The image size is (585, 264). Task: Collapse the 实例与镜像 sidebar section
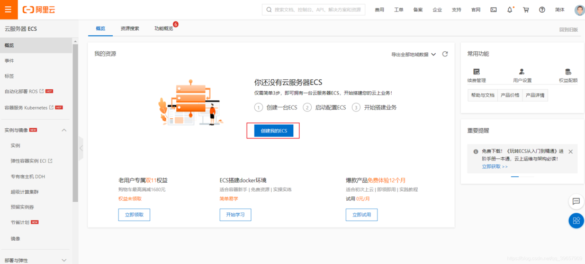(64, 130)
